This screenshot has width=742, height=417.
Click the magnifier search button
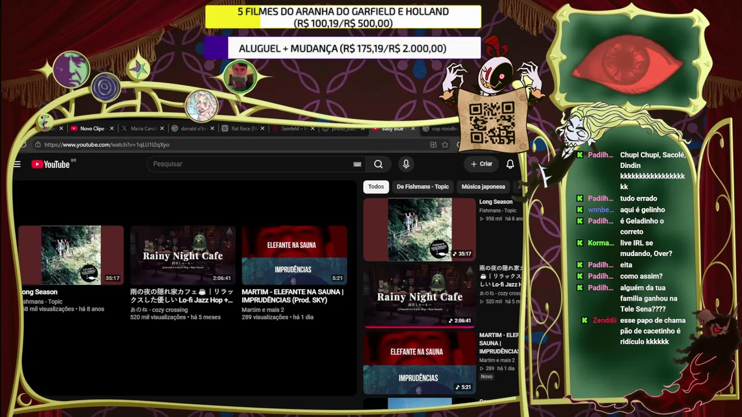379,164
